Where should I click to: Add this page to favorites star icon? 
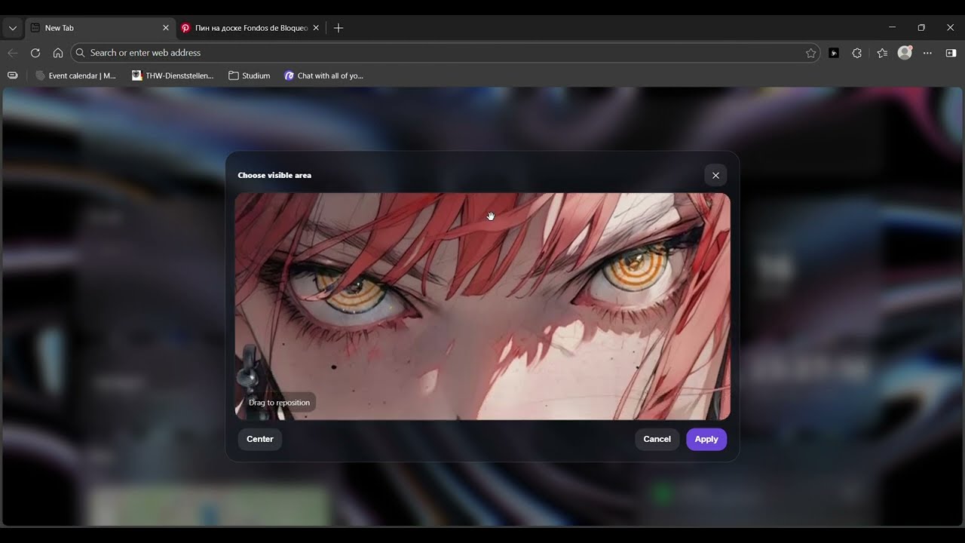[810, 53]
